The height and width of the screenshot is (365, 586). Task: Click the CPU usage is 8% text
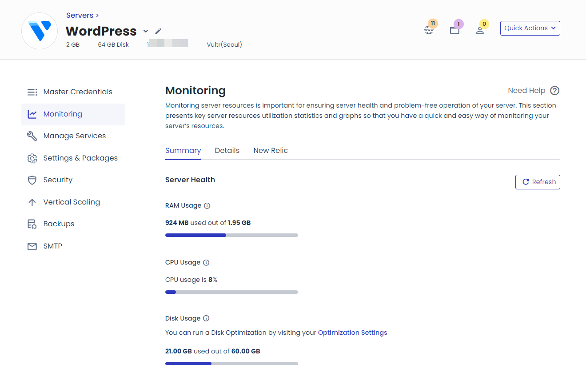[x=191, y=280]
